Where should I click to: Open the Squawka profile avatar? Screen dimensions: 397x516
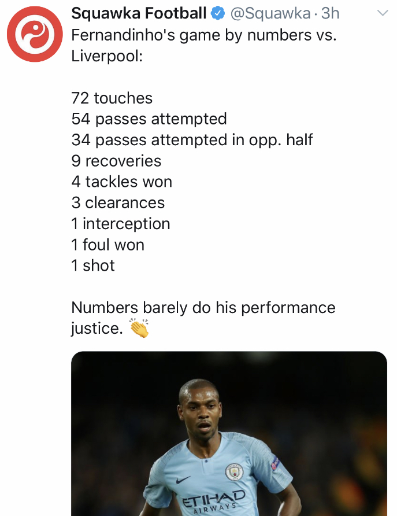[34, 35]
